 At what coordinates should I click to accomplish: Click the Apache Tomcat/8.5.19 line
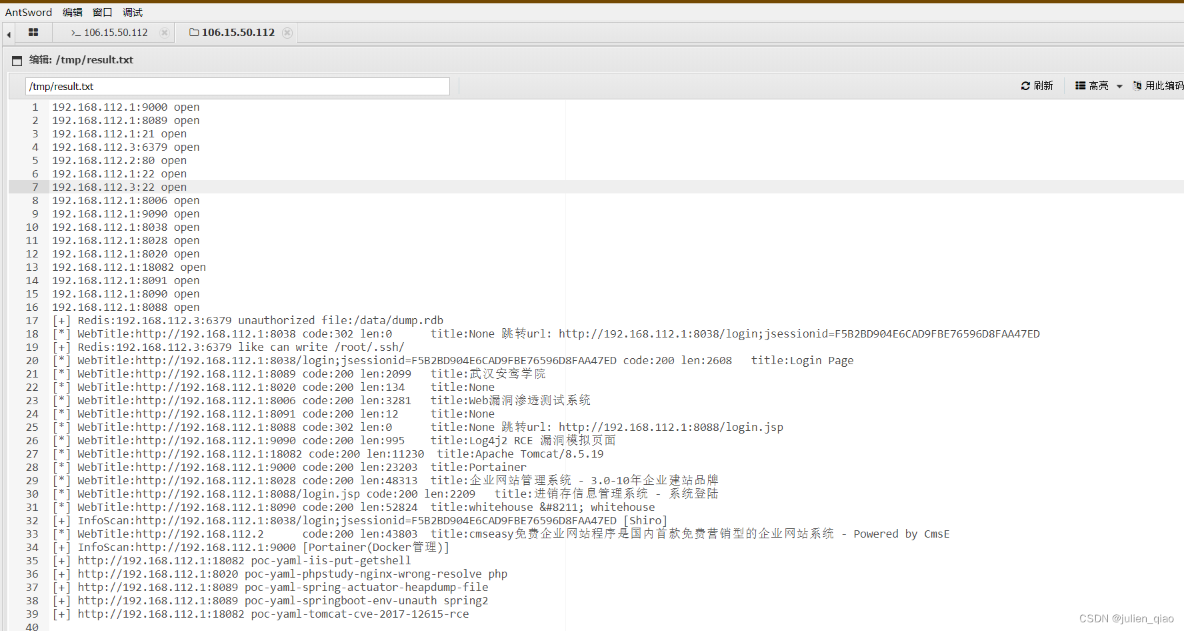pos(328,454)
